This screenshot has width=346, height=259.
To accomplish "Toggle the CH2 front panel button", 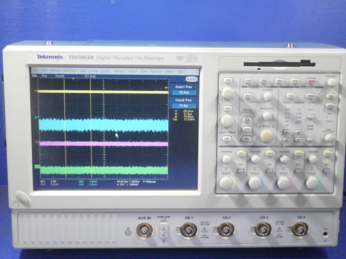I will click(270, 153).
